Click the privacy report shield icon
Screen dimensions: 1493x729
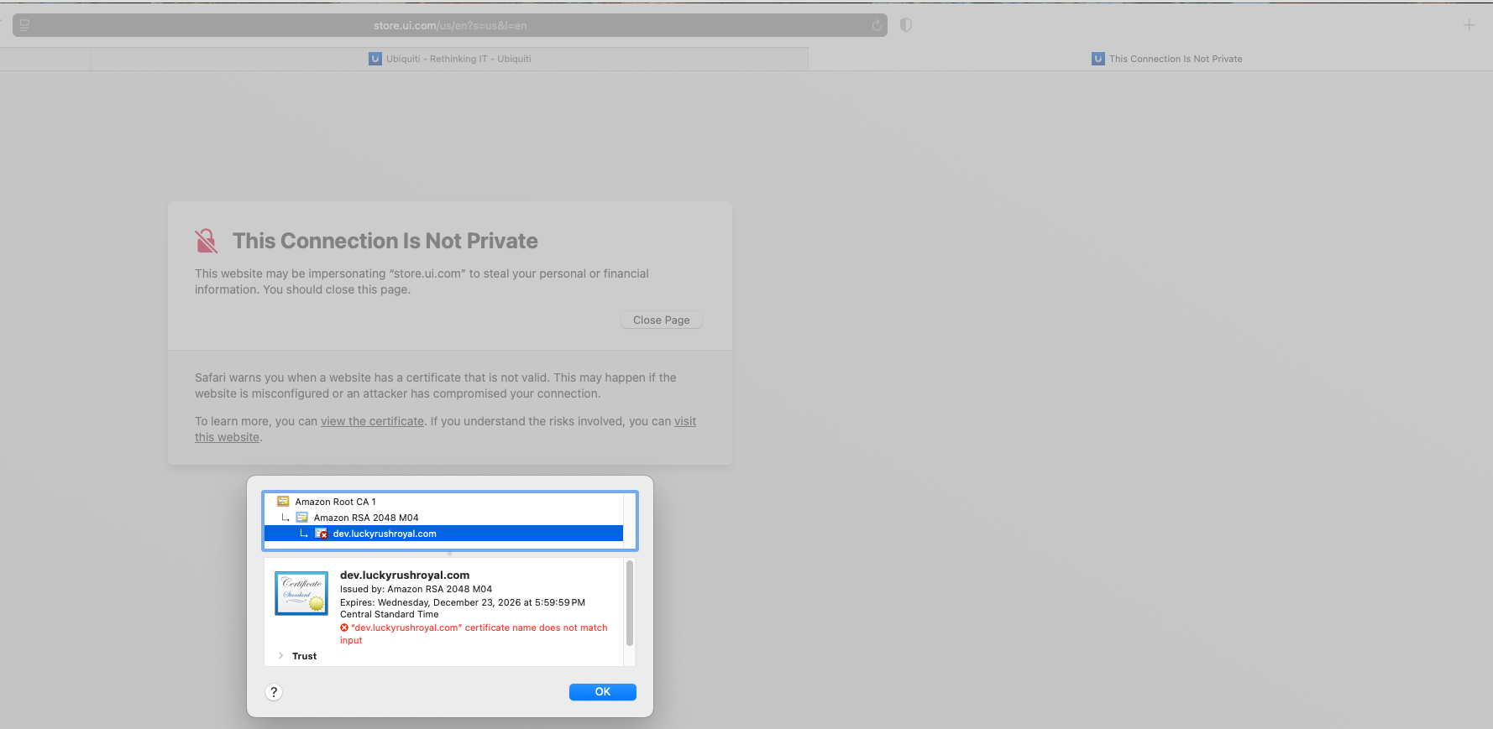point(906,25)
